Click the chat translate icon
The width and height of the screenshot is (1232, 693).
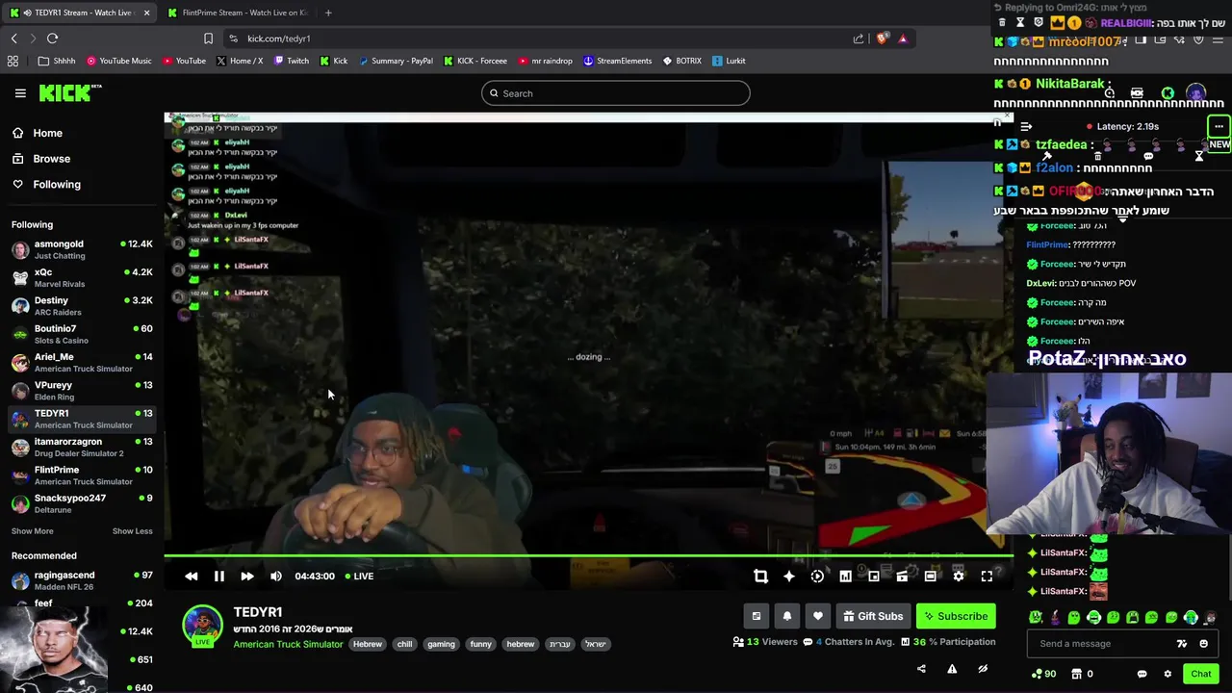point(1182,644)
